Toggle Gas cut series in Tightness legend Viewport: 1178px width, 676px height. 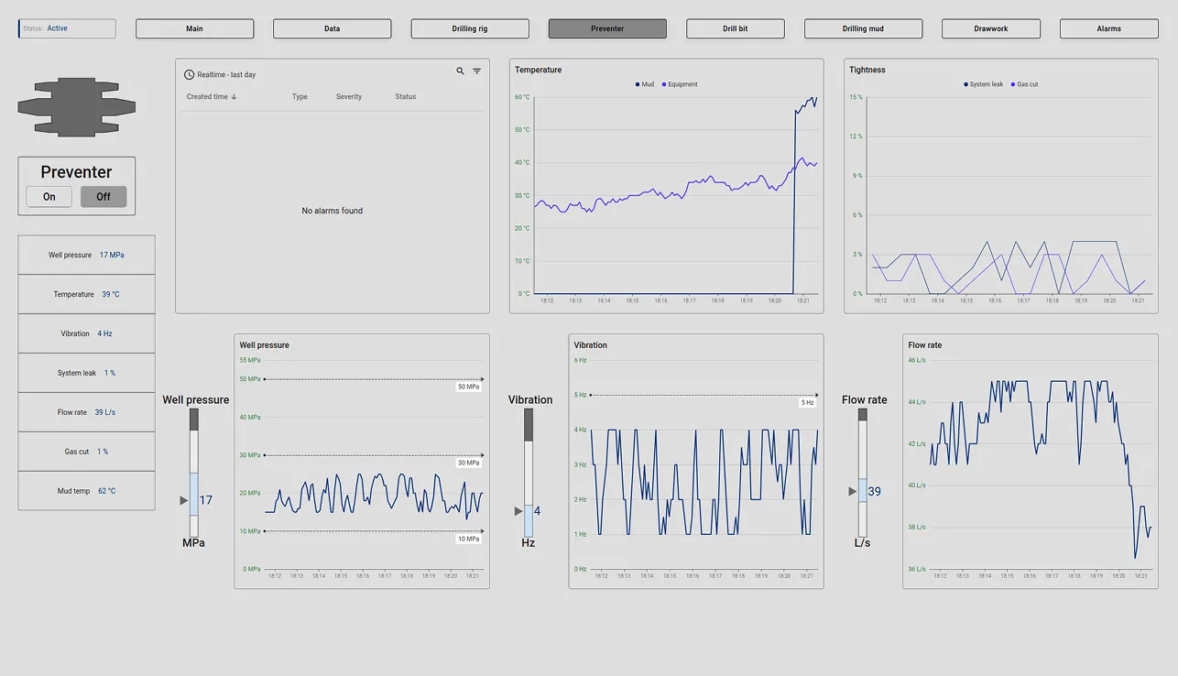(x=1024, y=84)
